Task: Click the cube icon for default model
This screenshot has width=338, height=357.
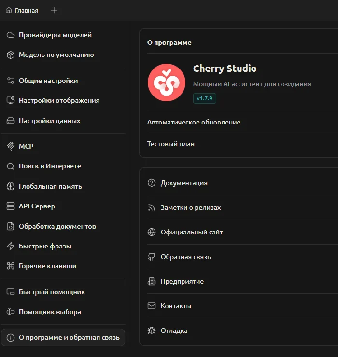Action: pos(10,55)
